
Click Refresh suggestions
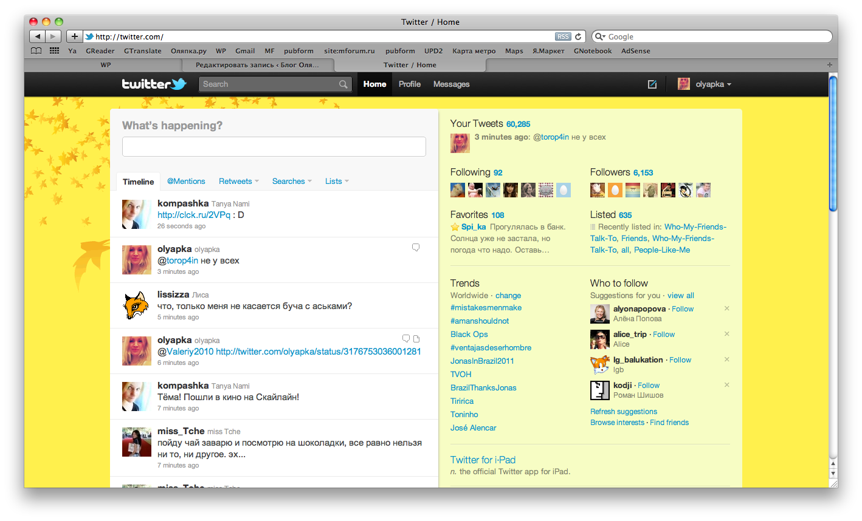[x=624, y=411]
